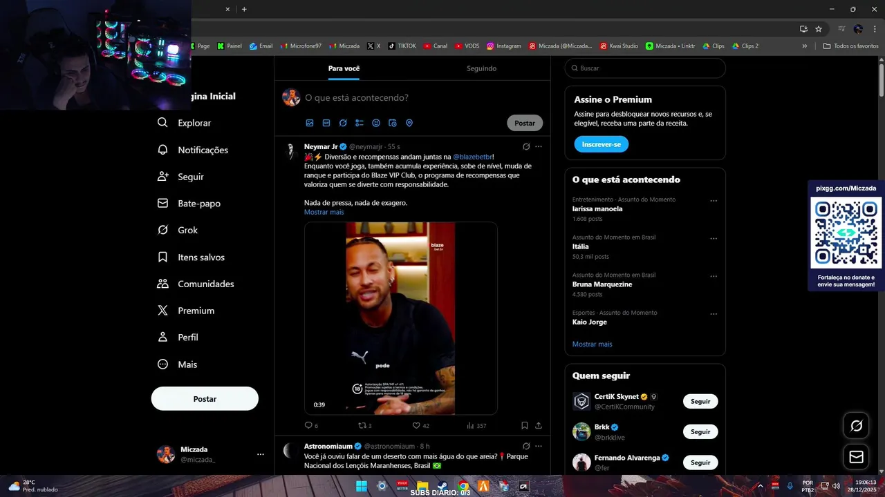The width and height of the screenshot is (885, 497).
Task: Open Itens salvos bookmark icon
Action: 162,257
